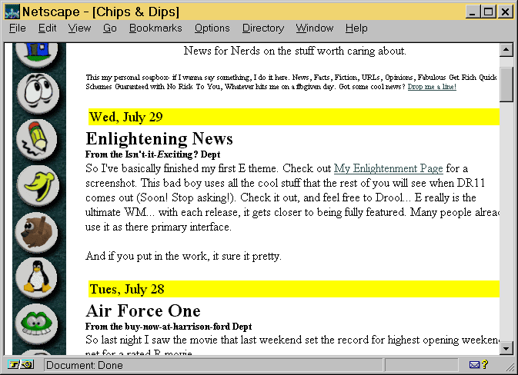Click the window resize grip in the corner
This screenshot has height=375, width=518.
(x=511, y=367)
